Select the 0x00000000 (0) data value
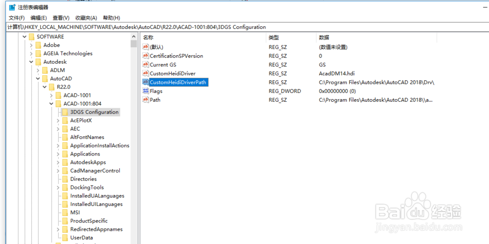The width and height of the screenshot is (489, 244). point(337,91)
